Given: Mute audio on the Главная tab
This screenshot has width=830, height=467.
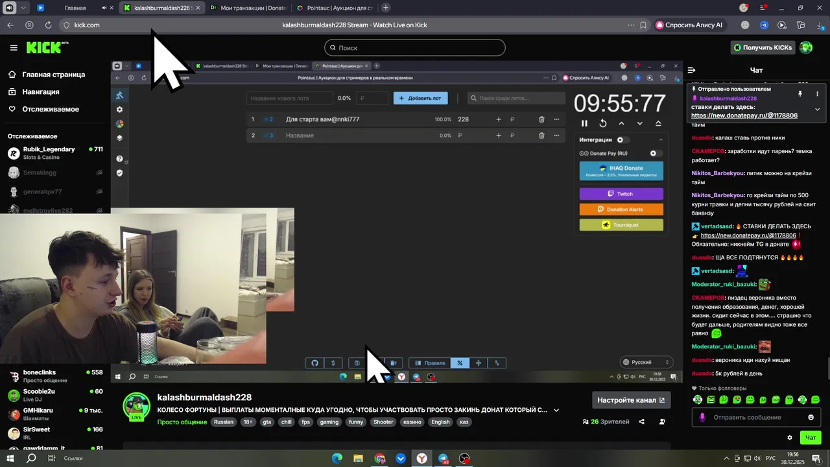Looking at the screenshot, I should point(104,8).
